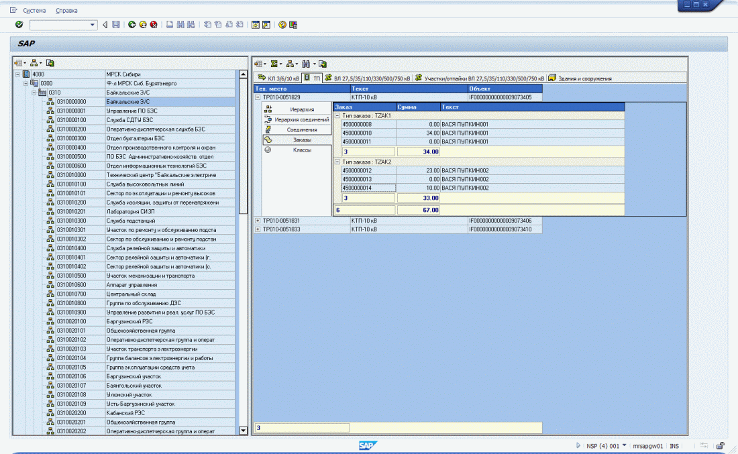Switch to ВЛ 27,5/35/110/330/500/750 кВ tab

(368, 78)
